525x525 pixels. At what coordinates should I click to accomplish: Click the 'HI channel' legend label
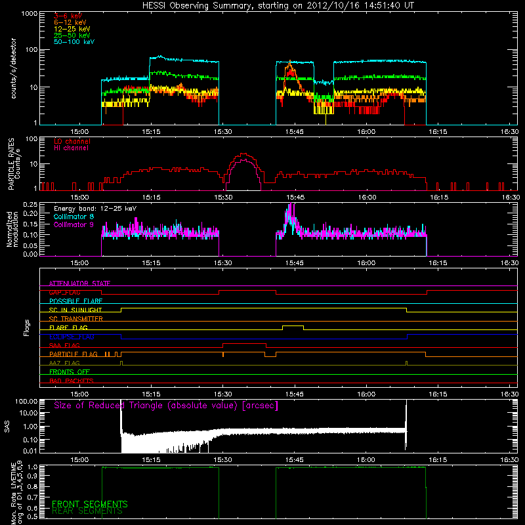(x=71, y=148)
